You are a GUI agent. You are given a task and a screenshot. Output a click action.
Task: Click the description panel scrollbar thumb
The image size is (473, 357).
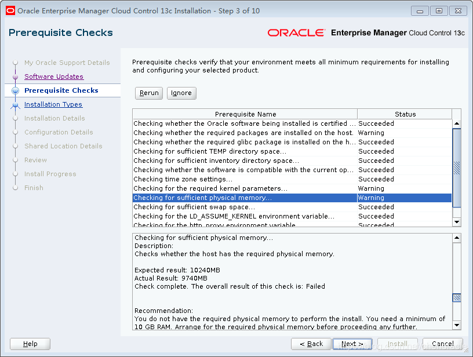click(457, 298)
